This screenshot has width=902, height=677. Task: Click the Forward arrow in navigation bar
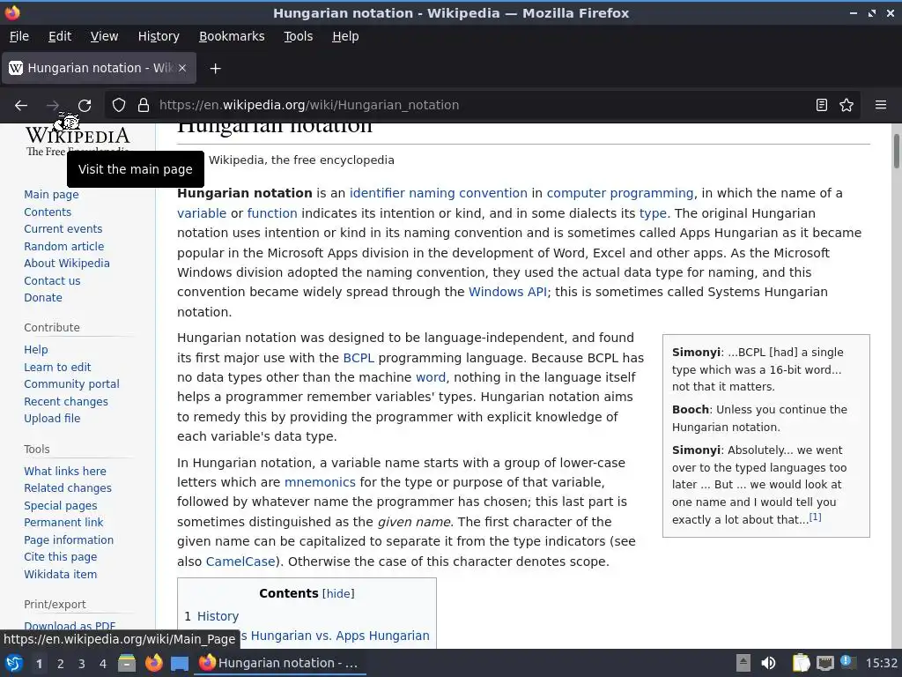[52, 105]
